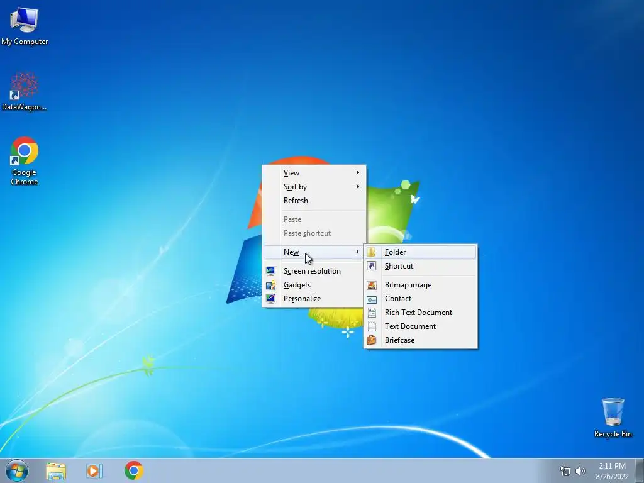The width and height of the screenshot is (644, 483).
Task: Click the Screen resolution monitor icon
Action: pyautogui.click(x=270, y=270)
